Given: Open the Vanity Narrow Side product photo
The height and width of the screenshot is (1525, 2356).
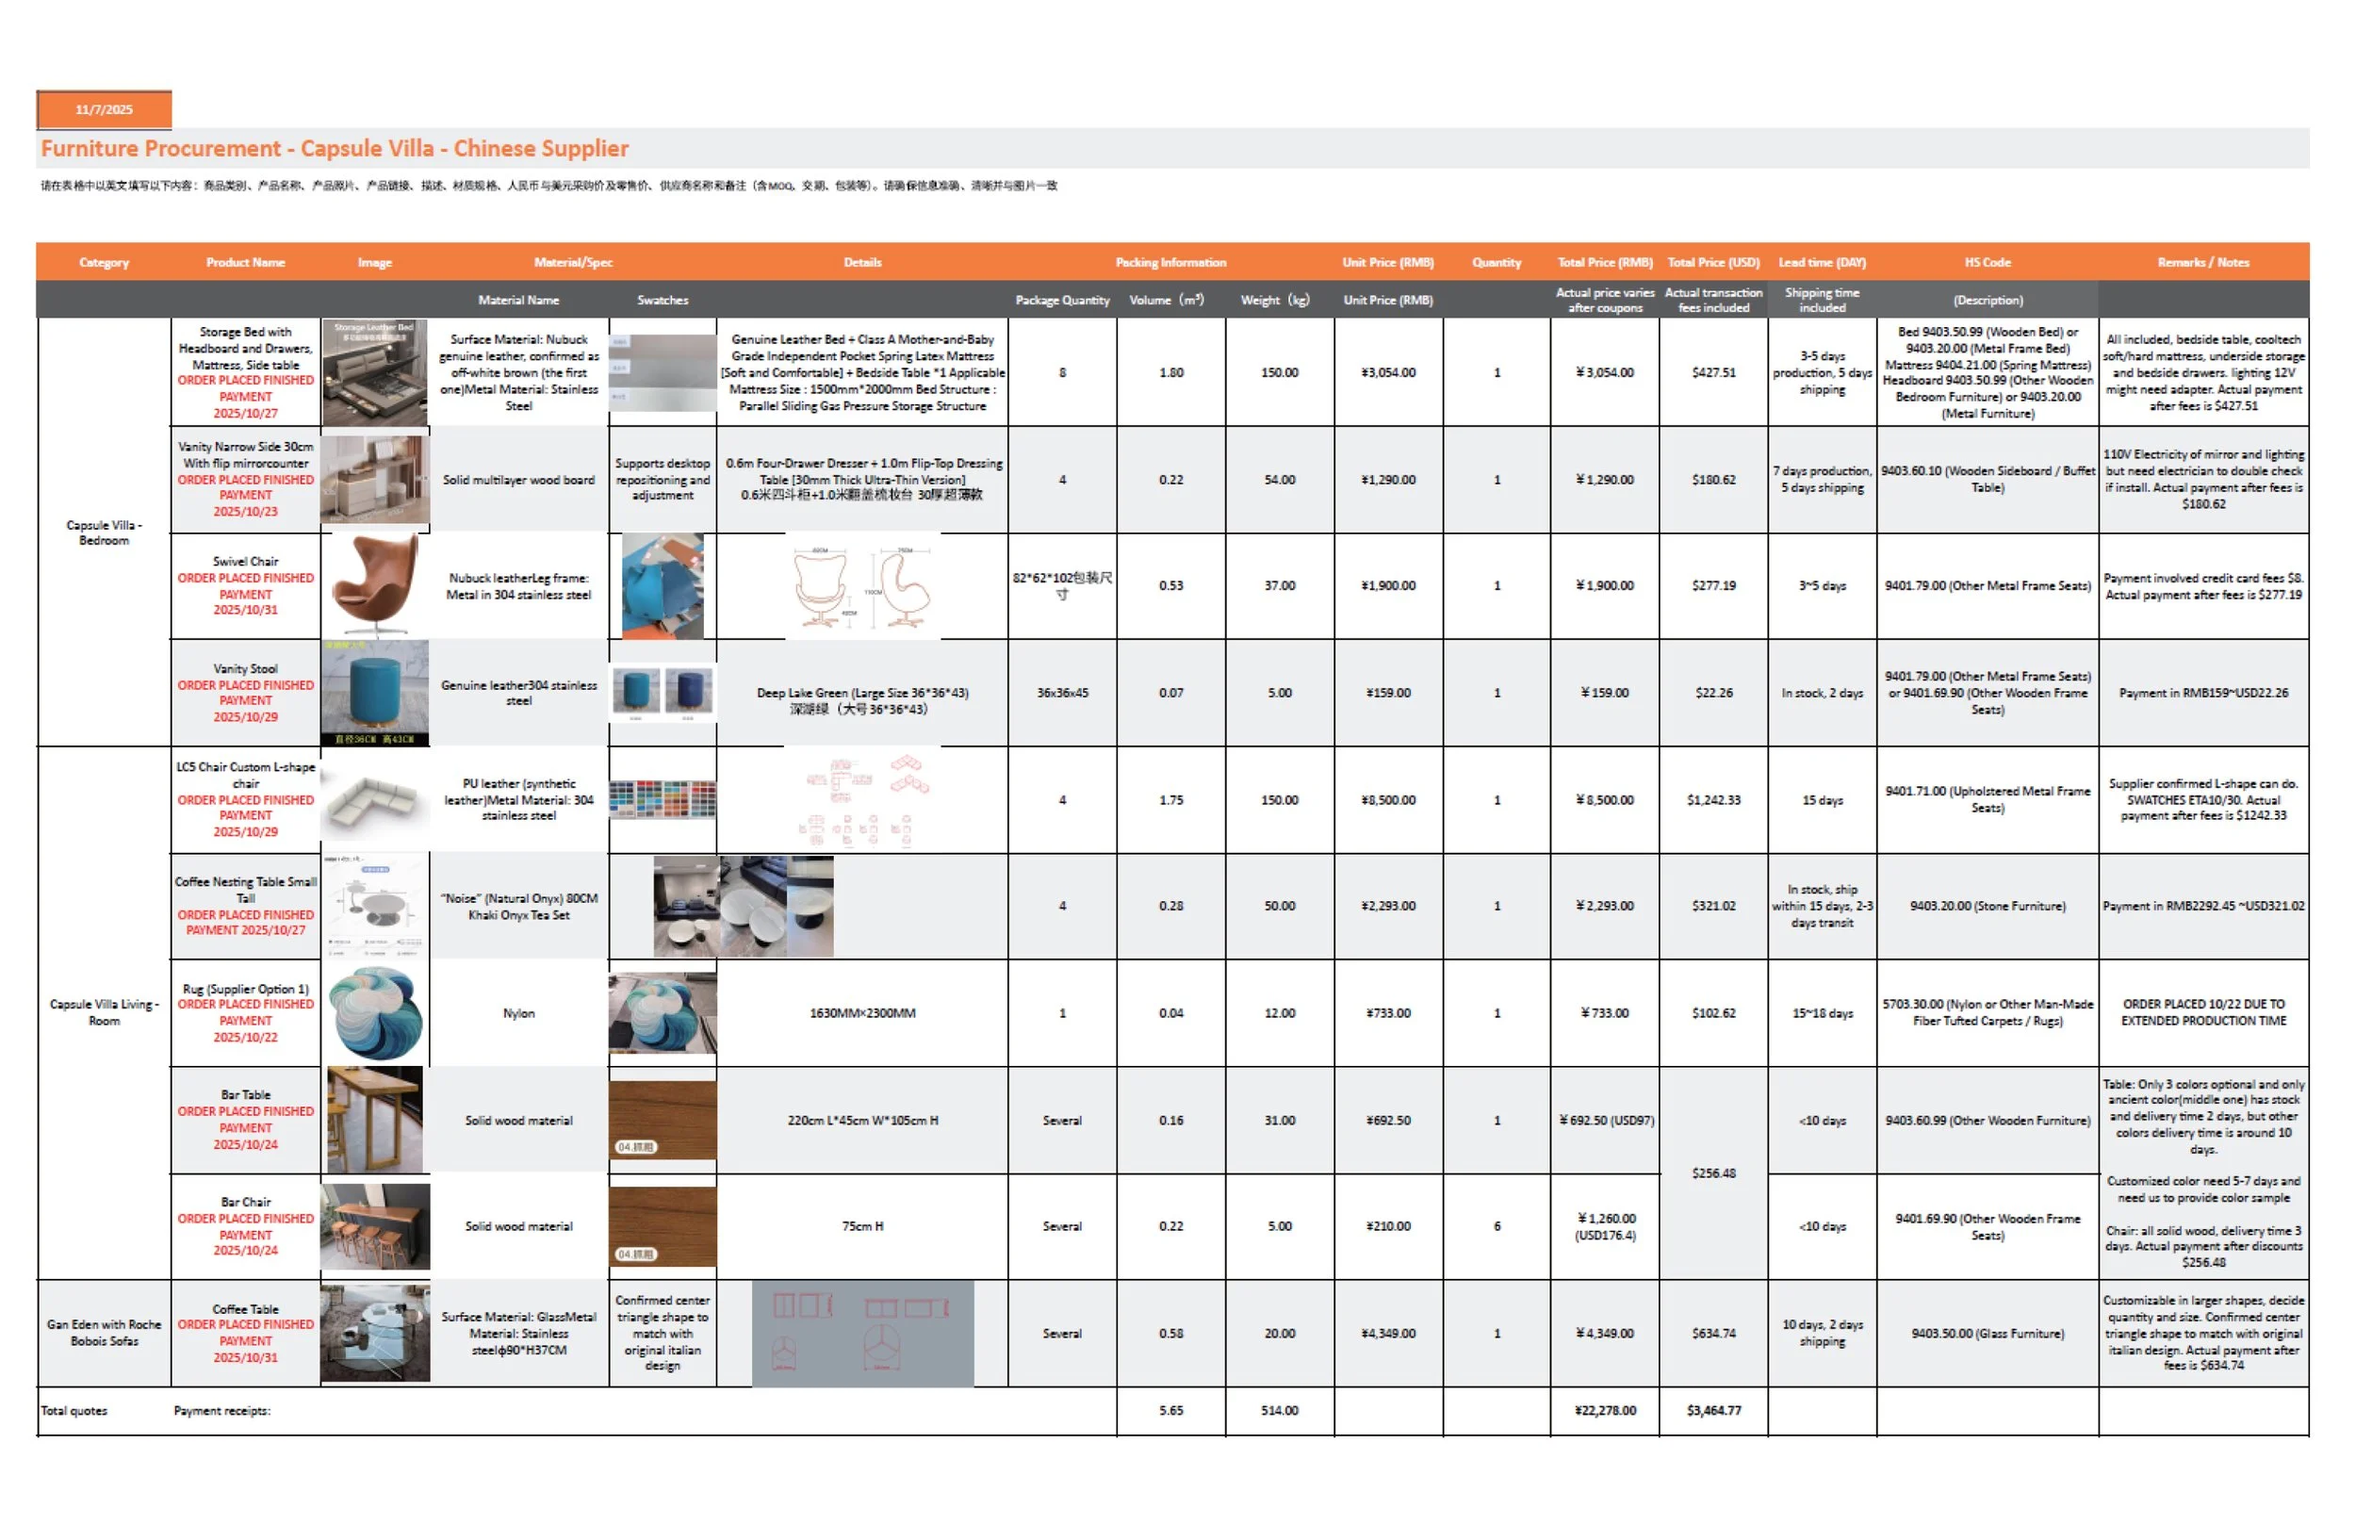Looking at the screenshot, I should 374,480.
